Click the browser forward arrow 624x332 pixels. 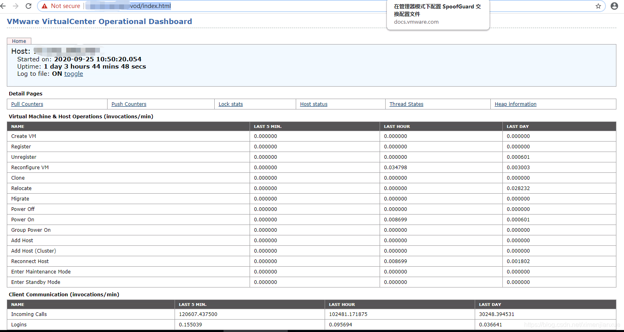point(16,6)
